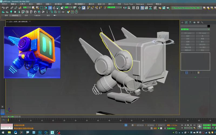Open the Material Editor

pos(155,8)
